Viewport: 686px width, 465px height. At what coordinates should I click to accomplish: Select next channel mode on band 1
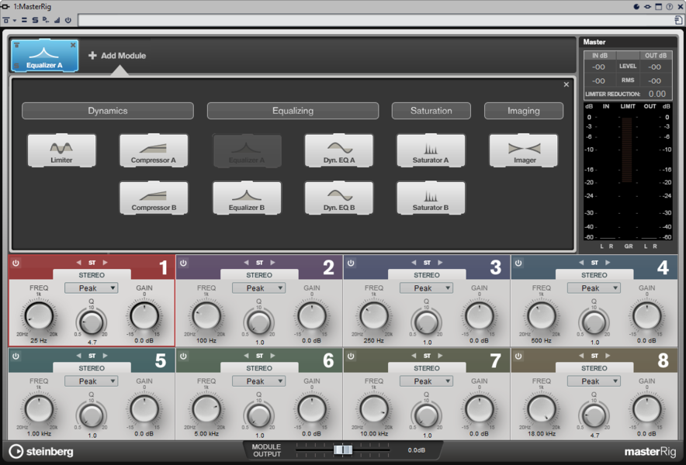tap(105, 263)
